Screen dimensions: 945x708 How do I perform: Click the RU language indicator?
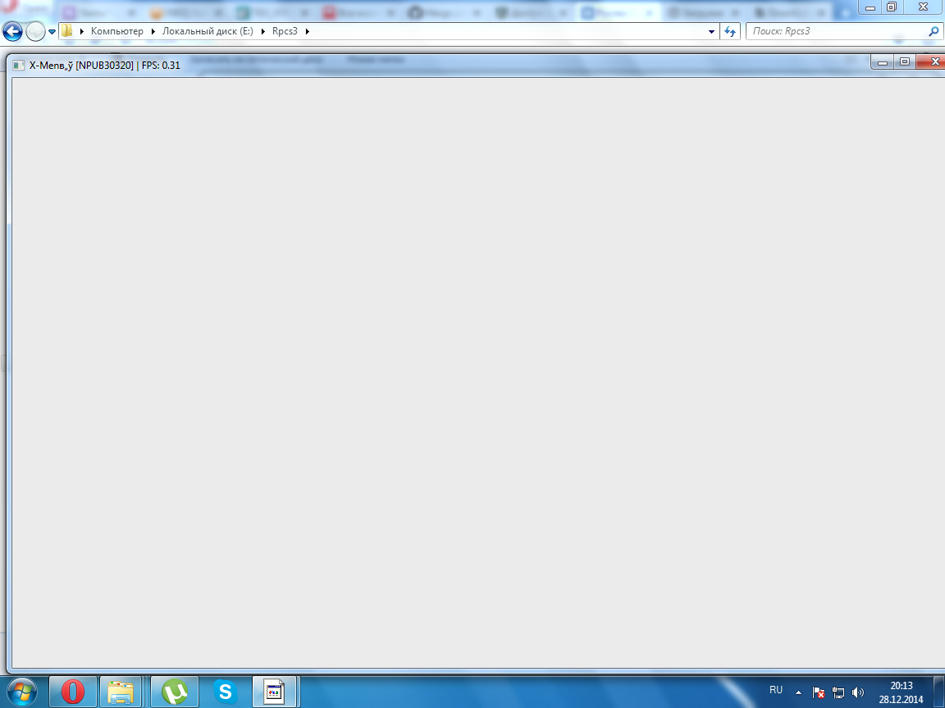(776, 690)
